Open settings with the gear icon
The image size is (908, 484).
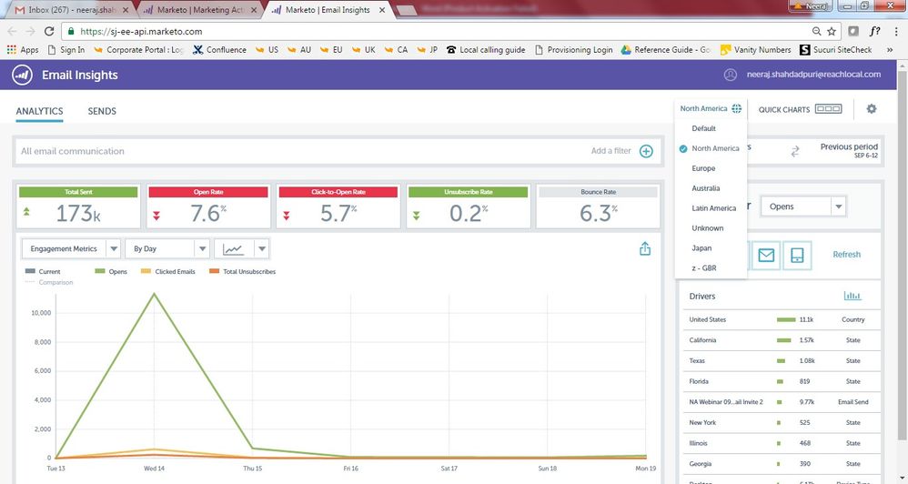point(872,109)
